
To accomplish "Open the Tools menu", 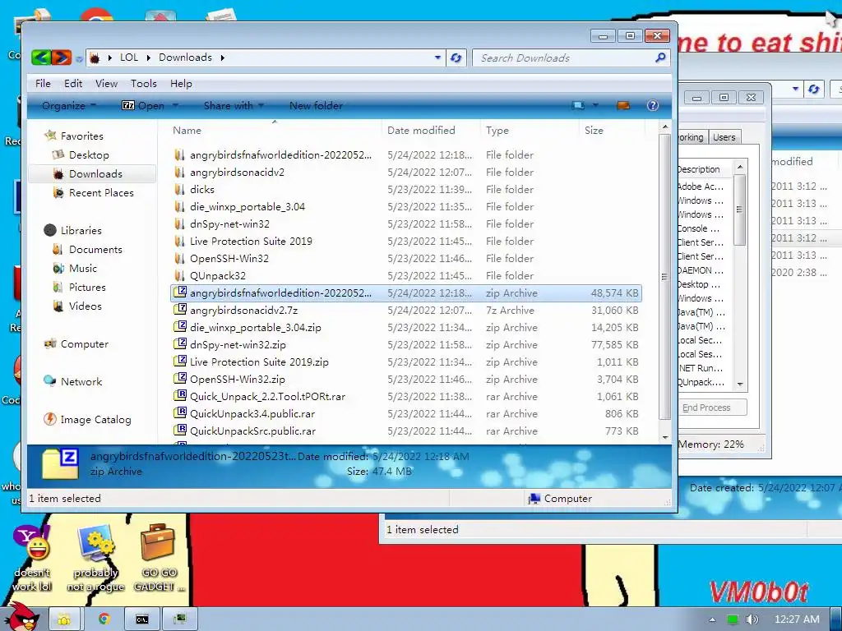I will click(x=143, y=84).
